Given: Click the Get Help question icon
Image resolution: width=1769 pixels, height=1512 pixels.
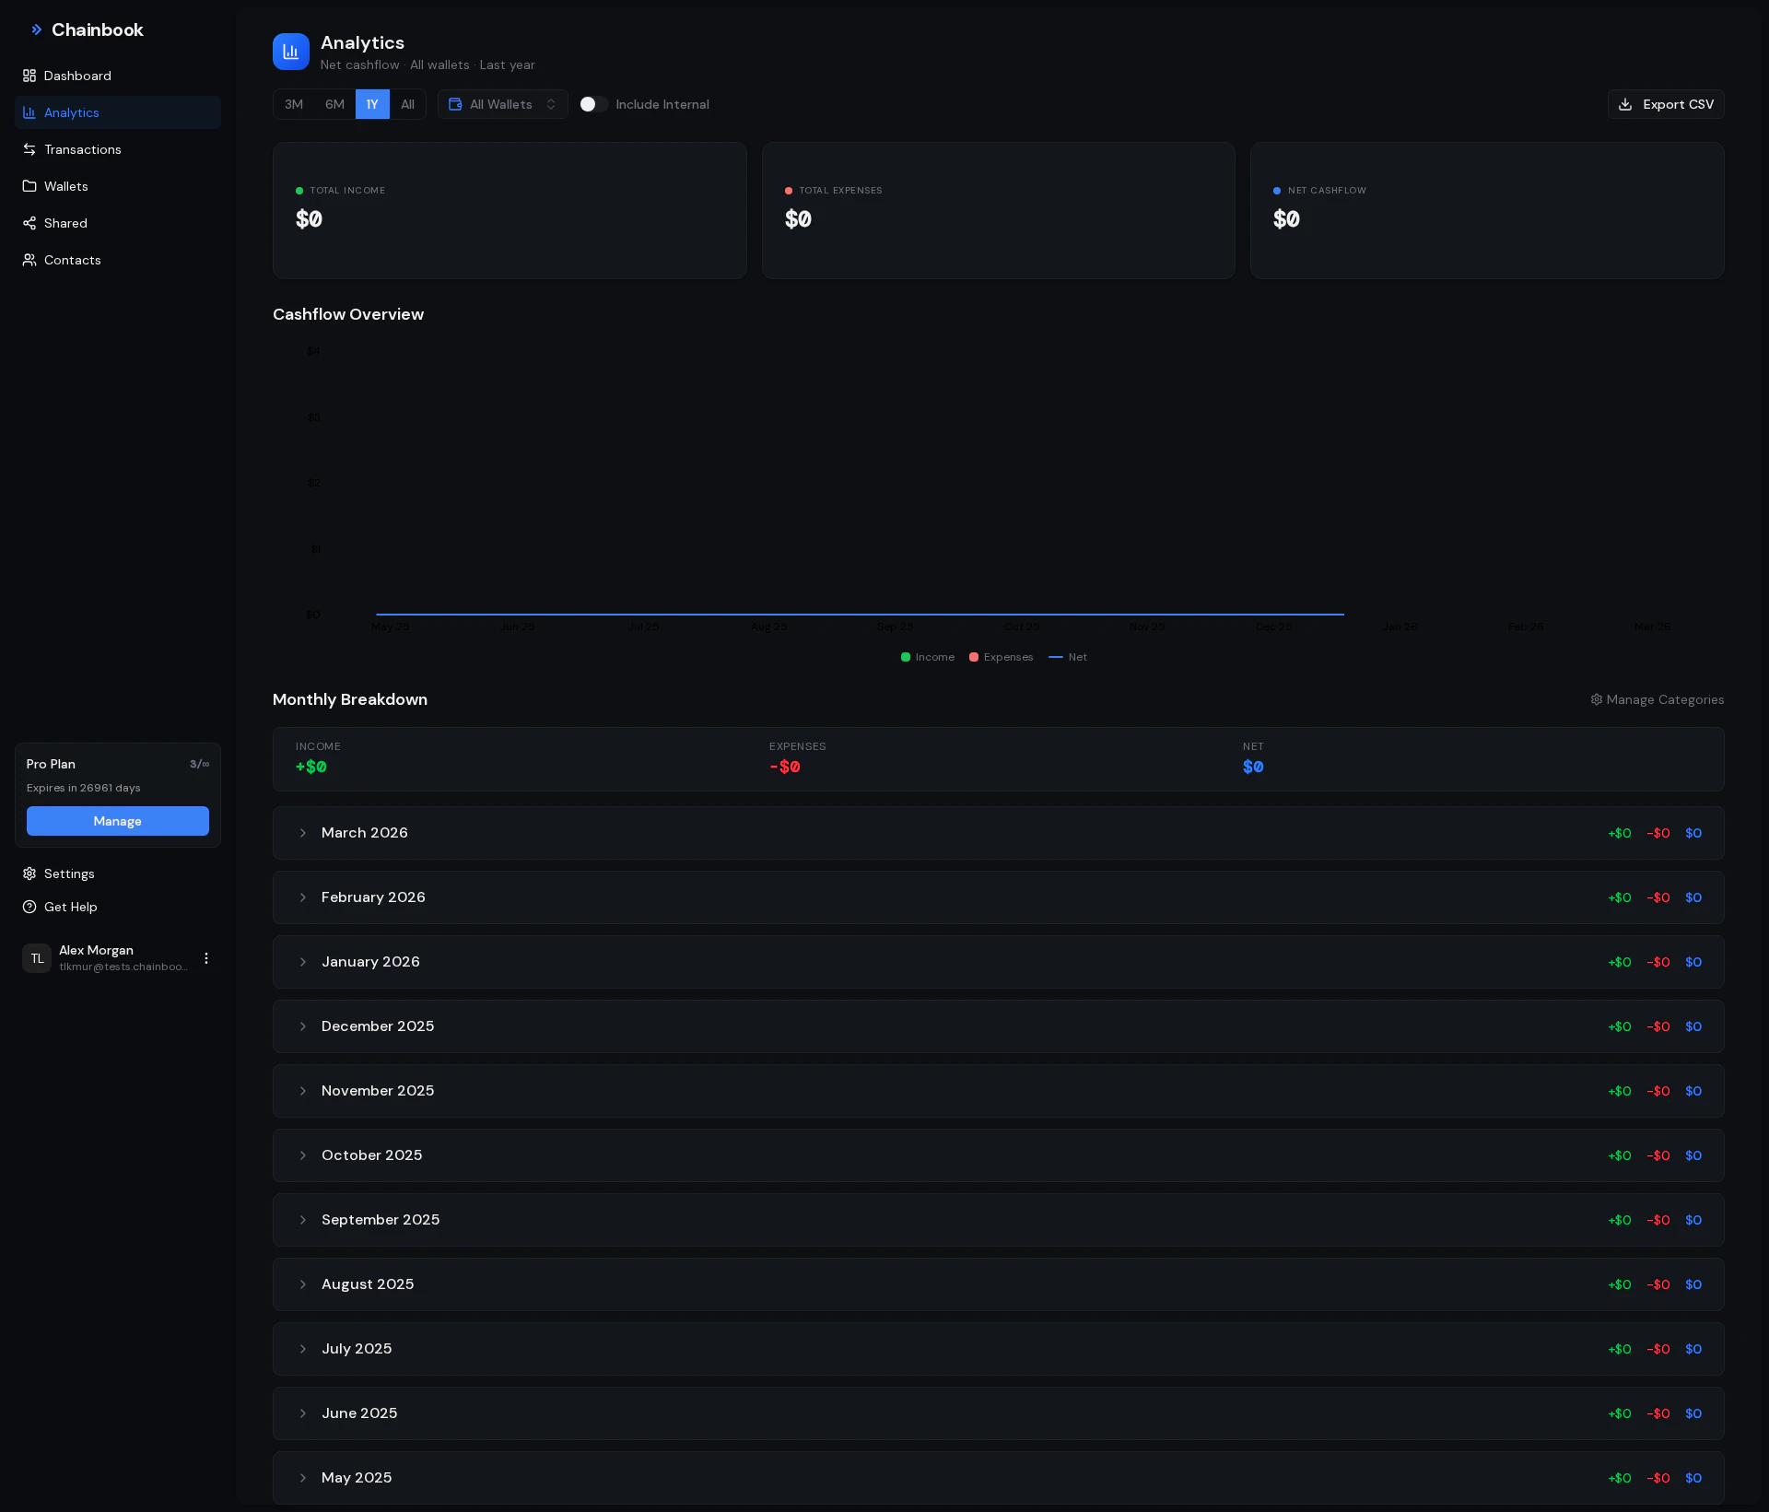Looking at the screenshot, I should 29,907.
